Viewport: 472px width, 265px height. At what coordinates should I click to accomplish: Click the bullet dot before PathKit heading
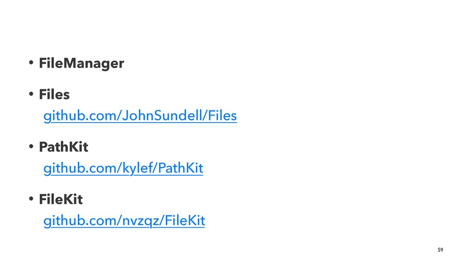31,147
